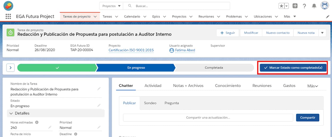Click the Nueva nota button
Image resolution: width=332 pixels, height=137 pixels.
[306, 33]
